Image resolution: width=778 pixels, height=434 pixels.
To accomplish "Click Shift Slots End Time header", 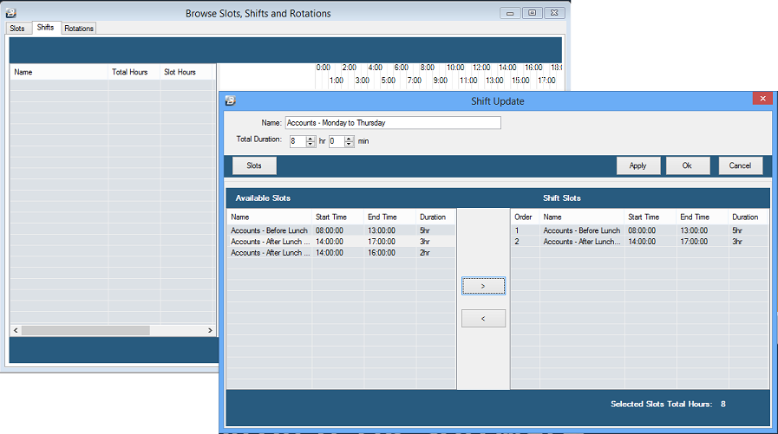I will click(702, 217).
